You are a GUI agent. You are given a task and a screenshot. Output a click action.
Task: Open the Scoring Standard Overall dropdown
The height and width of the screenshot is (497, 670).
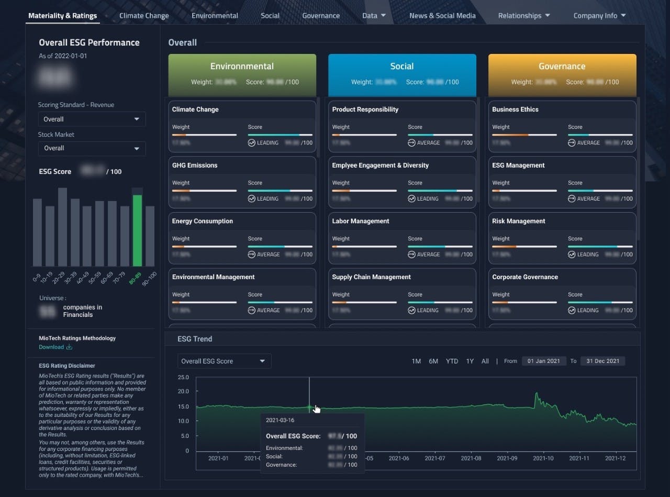[x=92, y=119]
